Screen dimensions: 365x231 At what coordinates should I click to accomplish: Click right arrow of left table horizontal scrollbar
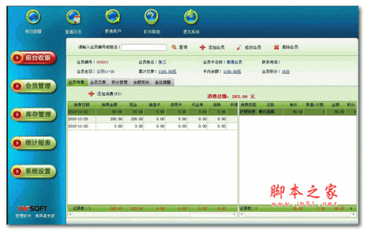tap(235, 214)
